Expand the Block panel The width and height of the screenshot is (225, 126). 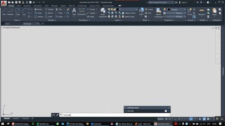[146, 20]
